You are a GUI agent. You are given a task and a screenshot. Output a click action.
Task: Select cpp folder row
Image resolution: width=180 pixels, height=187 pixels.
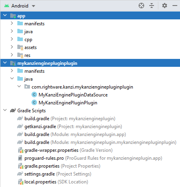coord(90,39)
